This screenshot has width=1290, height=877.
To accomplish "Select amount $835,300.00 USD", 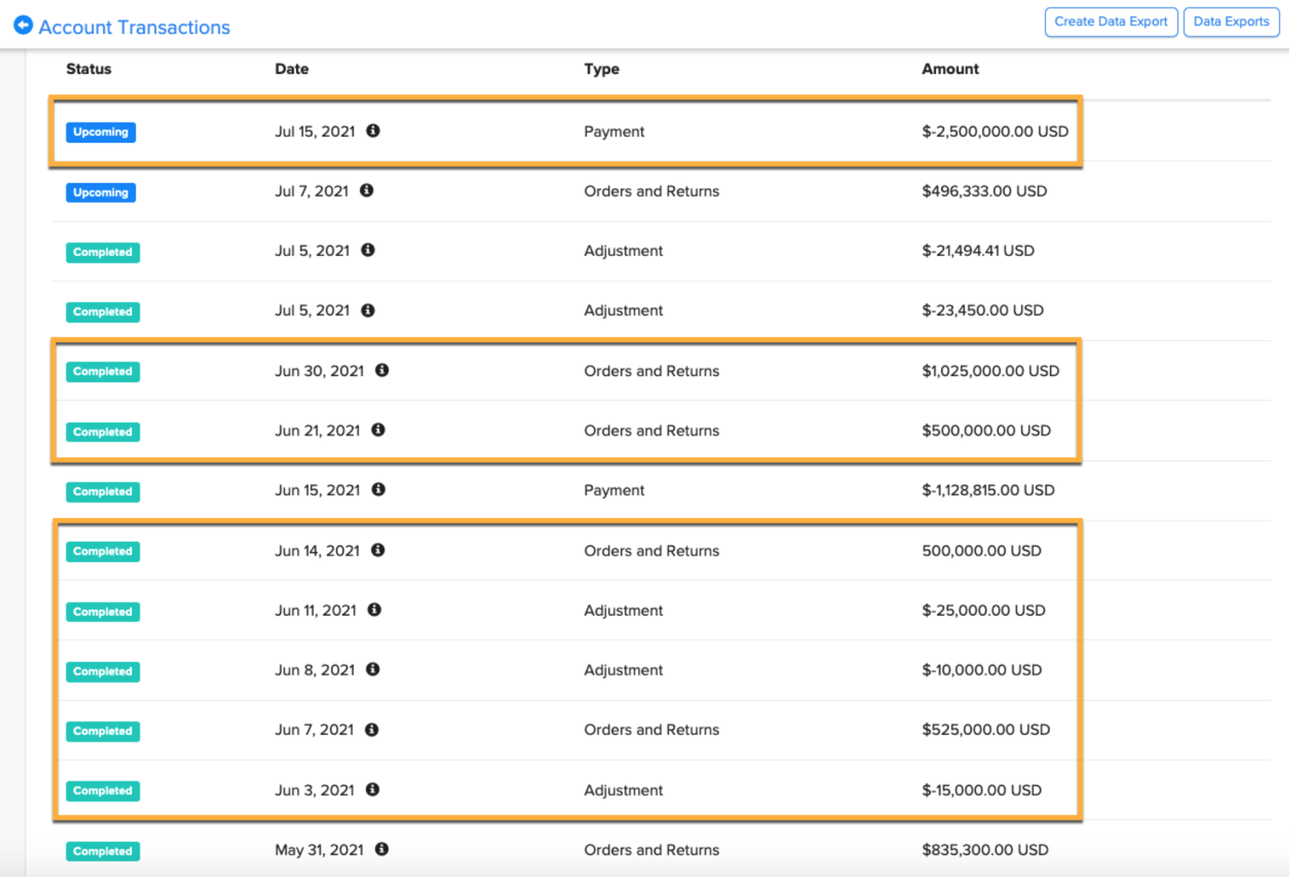I will (x=985, y=850).
